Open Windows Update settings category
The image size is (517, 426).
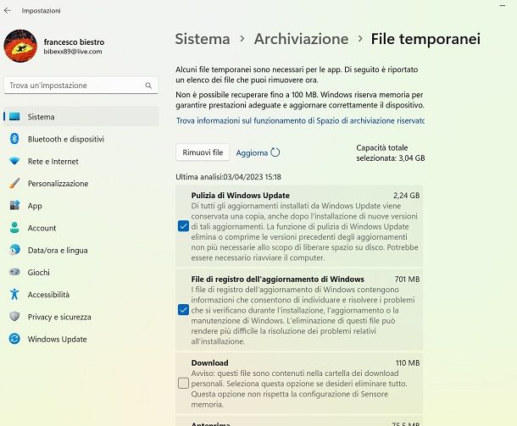81,339
